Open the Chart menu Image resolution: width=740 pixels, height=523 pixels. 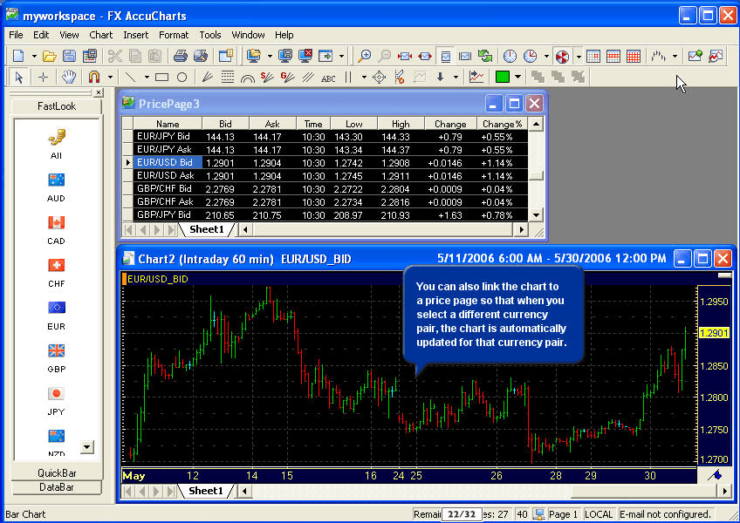tap(101, 35)
